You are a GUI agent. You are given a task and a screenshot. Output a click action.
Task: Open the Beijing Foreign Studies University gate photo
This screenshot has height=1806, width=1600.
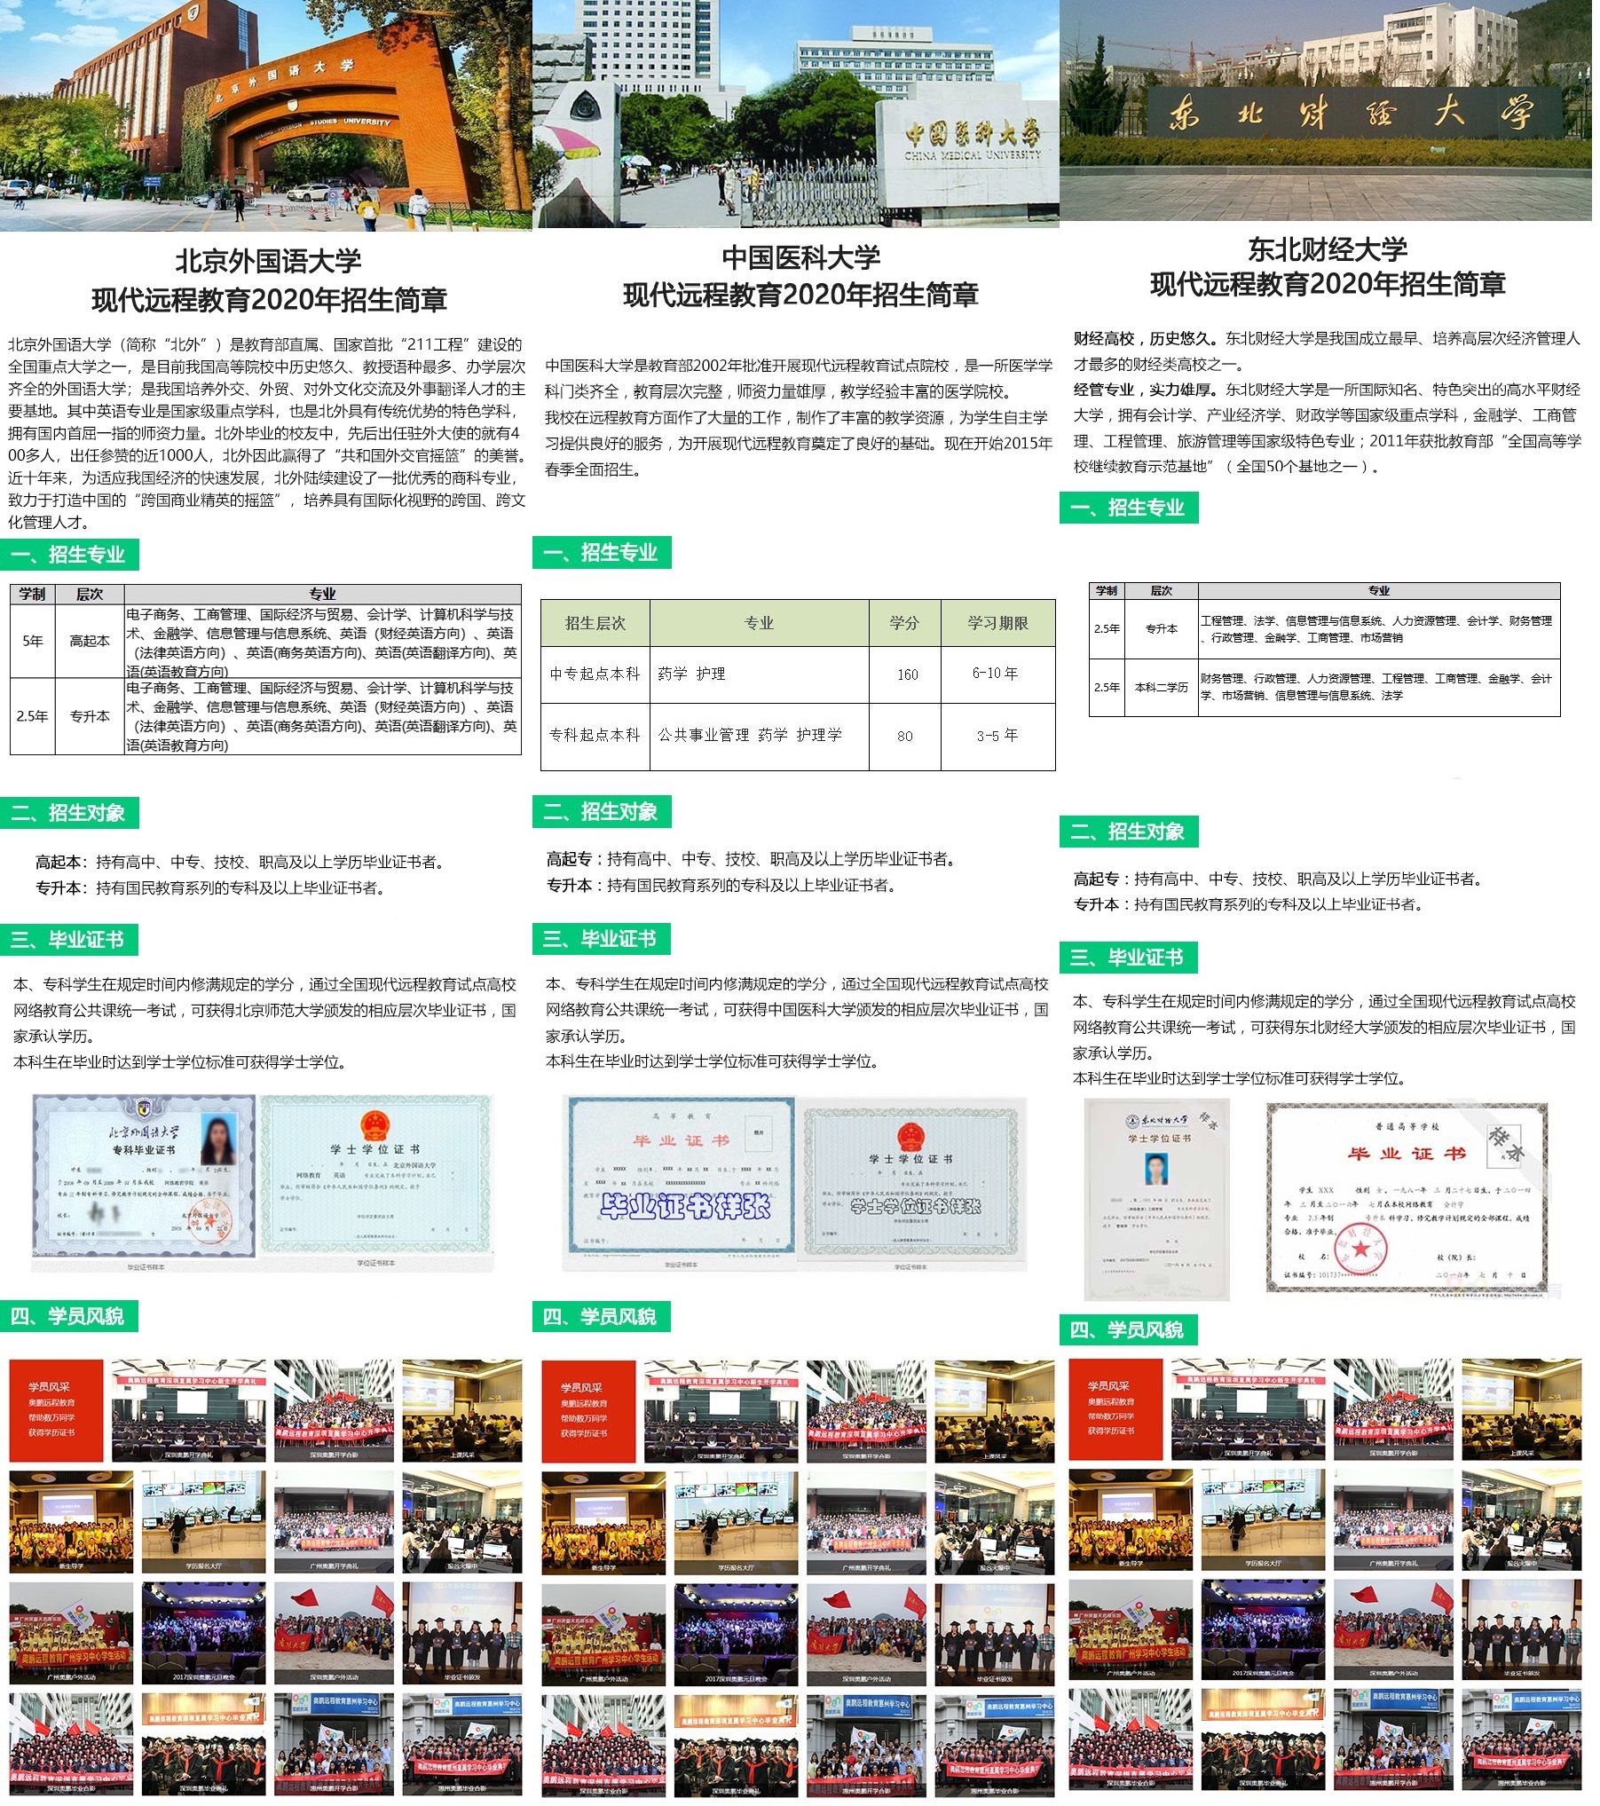tap(265, 114)
